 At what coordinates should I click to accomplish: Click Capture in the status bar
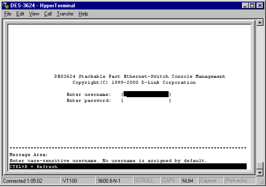tap(211, 181)
